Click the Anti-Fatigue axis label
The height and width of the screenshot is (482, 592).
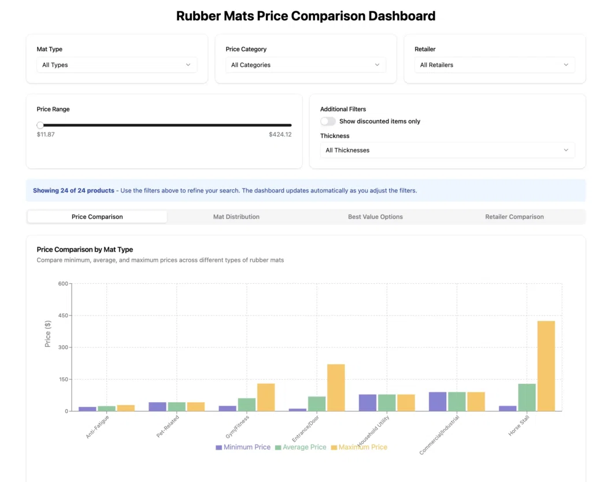(97, 427)
